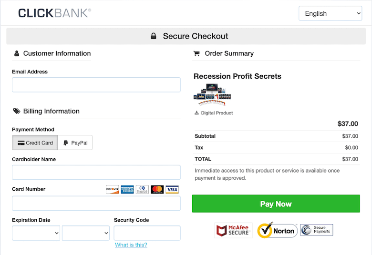Open the expiration year dropdown

86,233
